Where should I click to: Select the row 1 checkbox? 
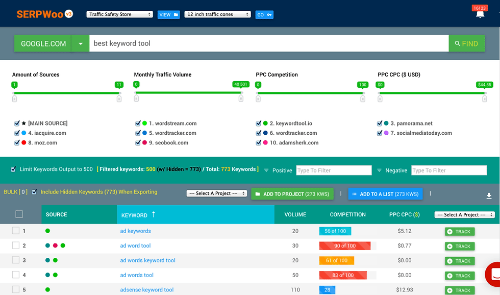tap(16, 230)
